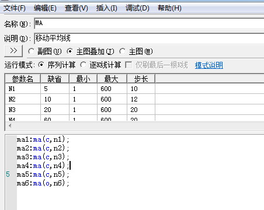Click code line ma1:ma(c,n1);
Image resolution: width=264 pixels, height=210 pixels.
pos(43,139)
